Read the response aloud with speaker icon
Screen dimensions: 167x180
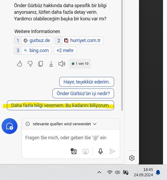coord(62,64)
